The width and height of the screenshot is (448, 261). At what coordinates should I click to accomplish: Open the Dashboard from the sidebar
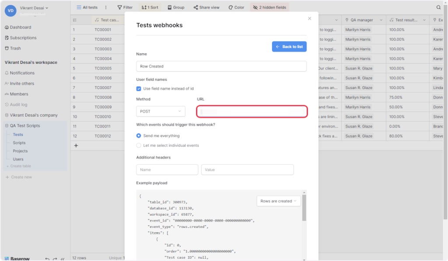pyautogui.click(x=20, y=27)
